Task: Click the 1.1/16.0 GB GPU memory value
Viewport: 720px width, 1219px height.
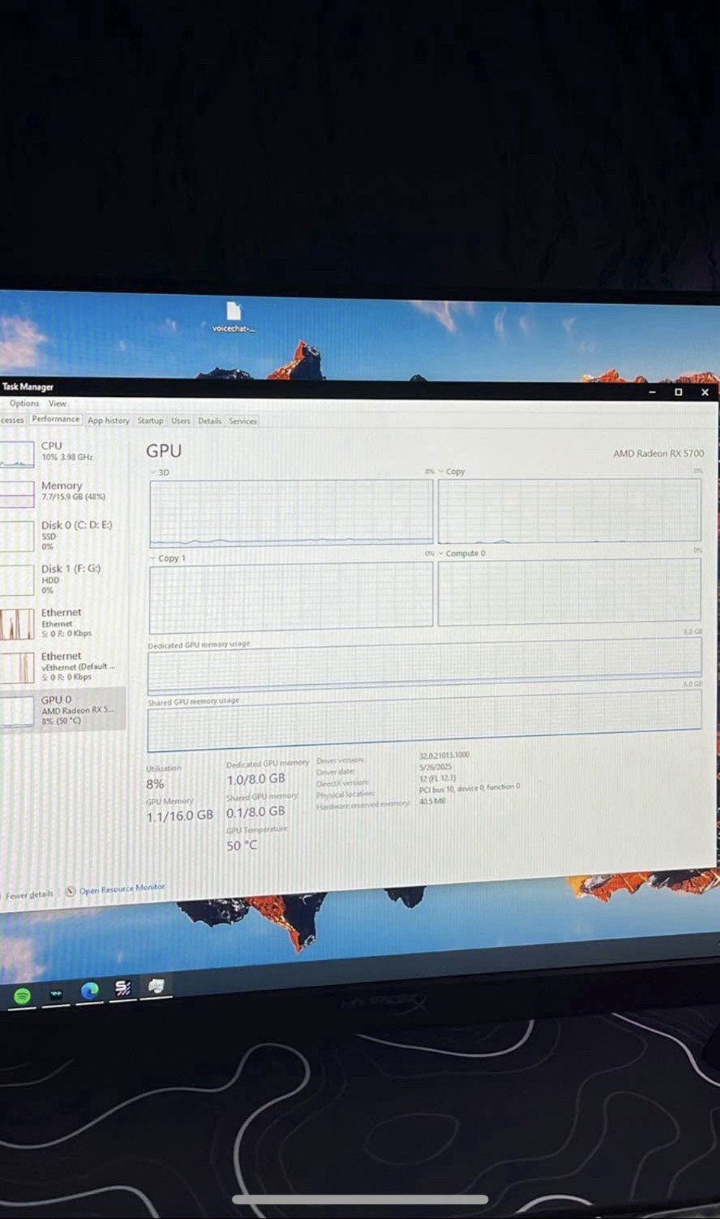Action: 180,815
